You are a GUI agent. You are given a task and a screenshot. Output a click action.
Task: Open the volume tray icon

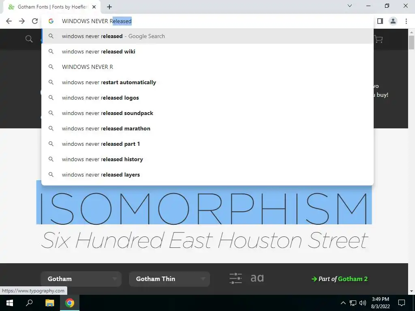363,303
